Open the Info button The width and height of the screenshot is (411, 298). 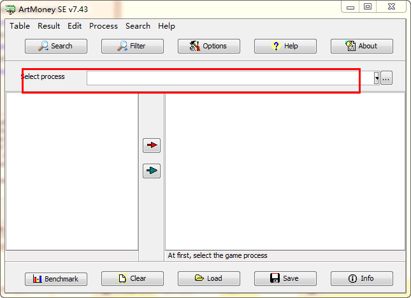point(362,278)
